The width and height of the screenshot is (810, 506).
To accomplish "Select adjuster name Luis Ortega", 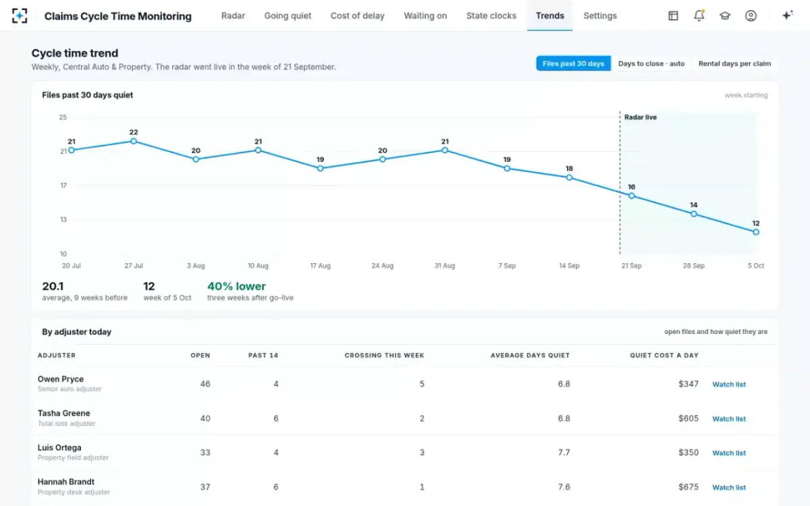I will pyautogui.click(x=59, y=448).
